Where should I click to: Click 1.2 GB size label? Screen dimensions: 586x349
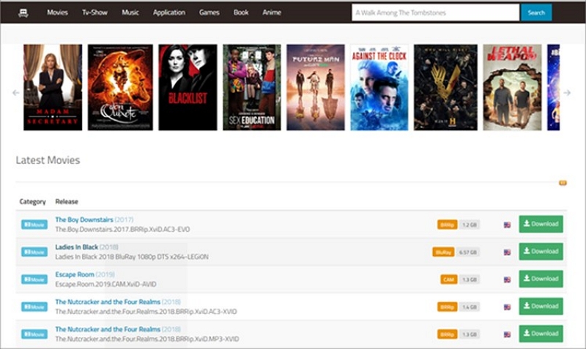point(470,225)
